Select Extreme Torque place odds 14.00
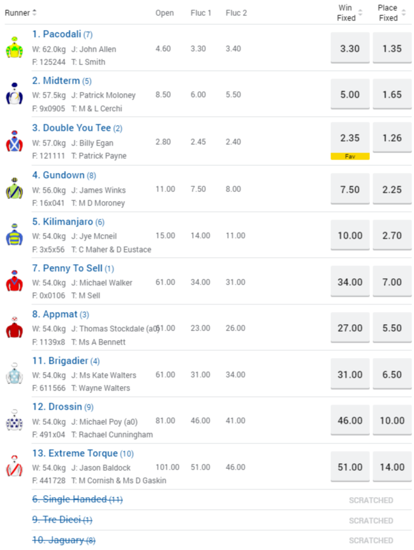The width and height of the screenshot is (414, 550). pyautogui.click(x=392, y=466)
